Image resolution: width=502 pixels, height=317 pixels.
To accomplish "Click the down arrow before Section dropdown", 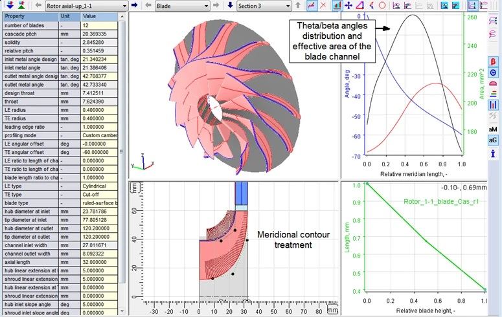I will (231, 5).
